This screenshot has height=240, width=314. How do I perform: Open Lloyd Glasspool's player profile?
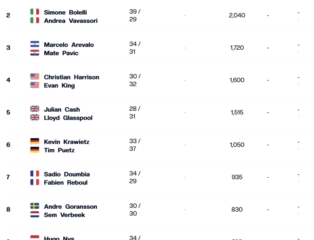(68, 118)
